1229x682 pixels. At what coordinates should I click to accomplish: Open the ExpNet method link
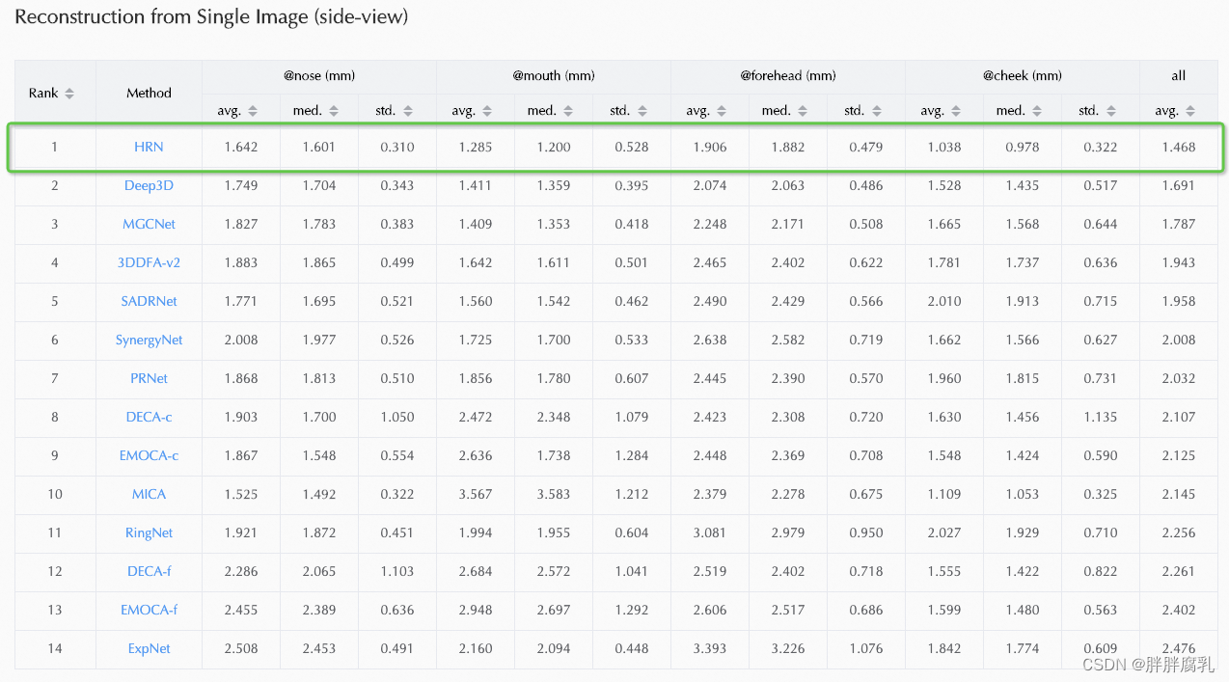(x=149, y=648)
